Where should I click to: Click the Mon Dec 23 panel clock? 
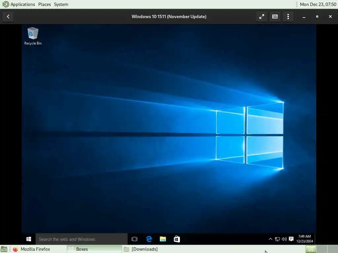(x=318, y=4)
